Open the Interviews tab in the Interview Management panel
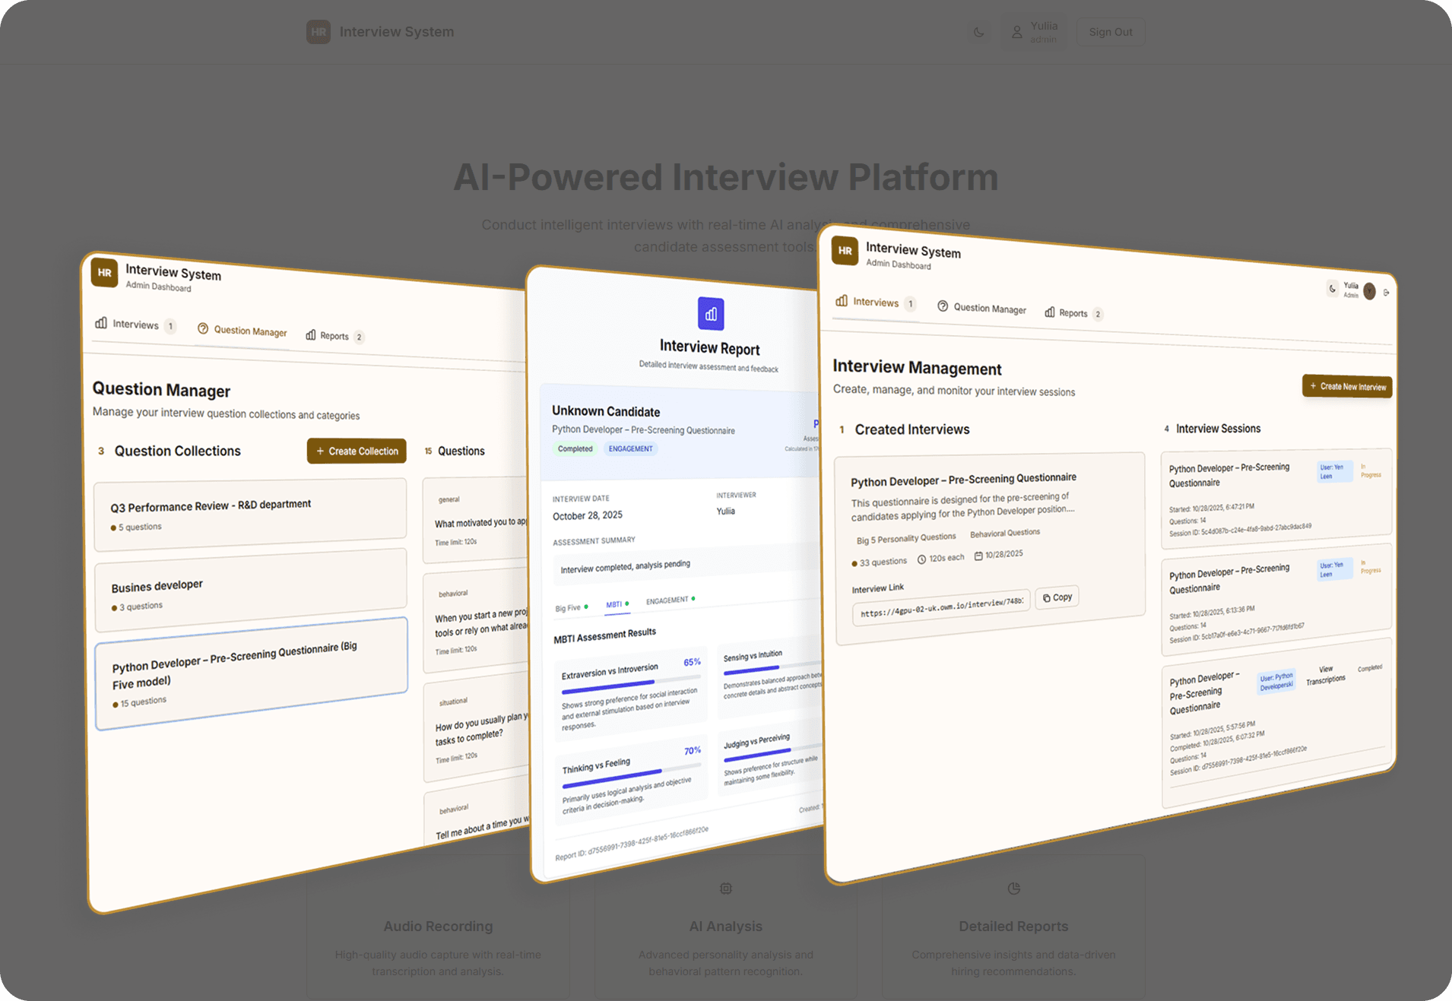The width and height of the screenshot is (1452, 1001). pyautogui.click(x=876, y=303)
